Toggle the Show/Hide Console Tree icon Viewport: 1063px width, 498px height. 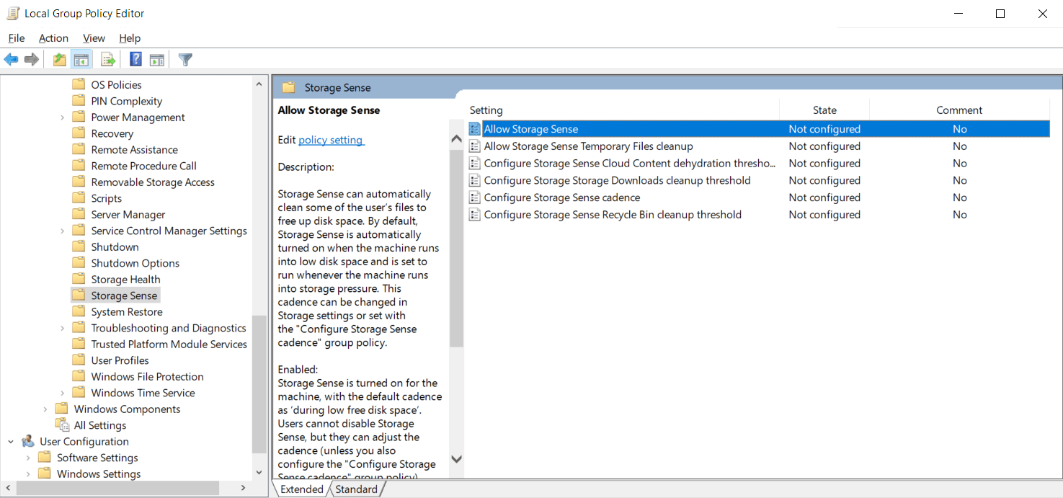[81, 59]
